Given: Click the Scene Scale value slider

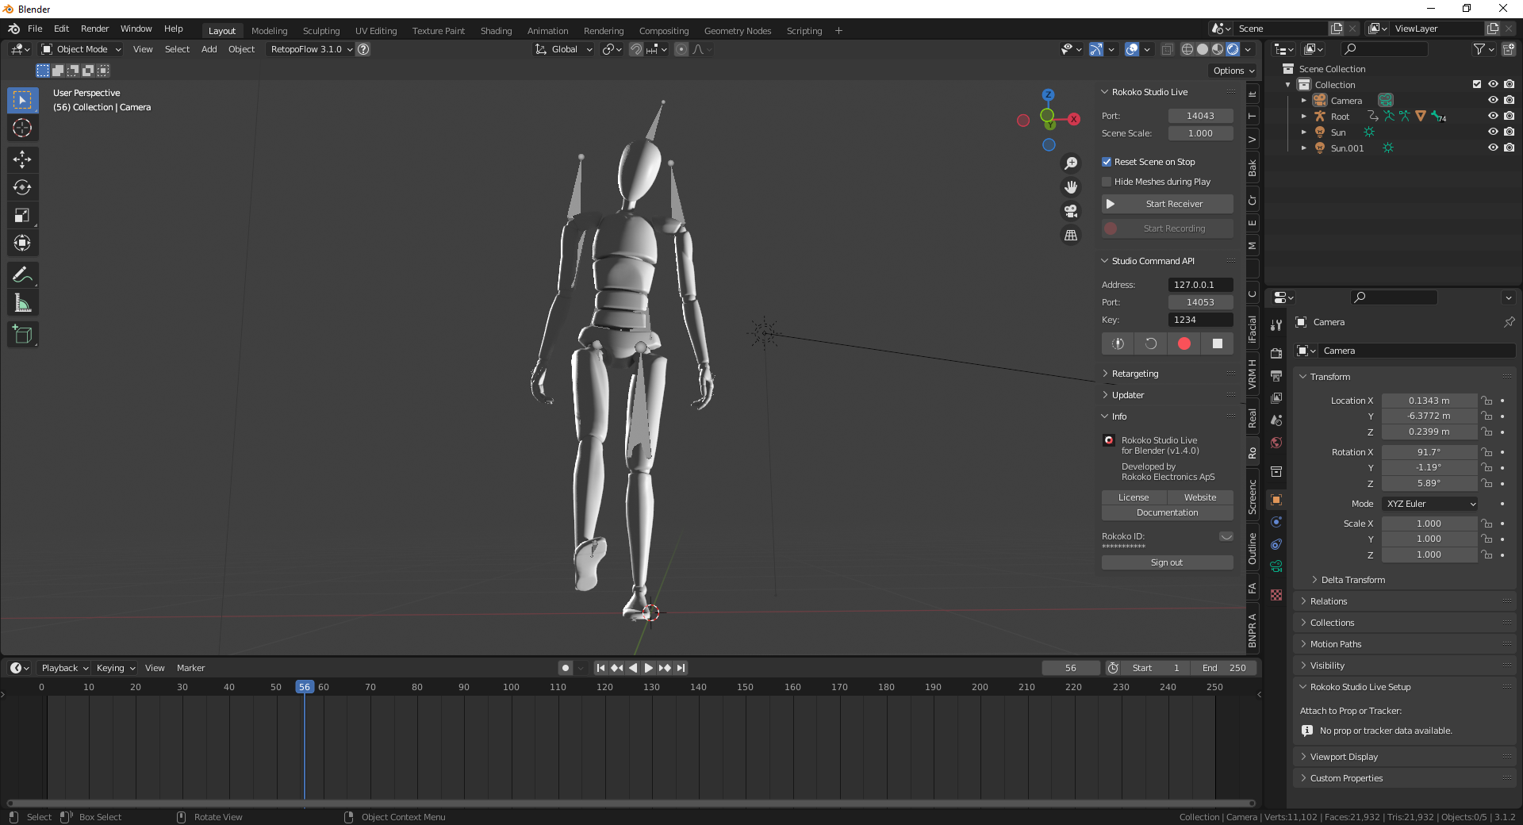Looking at the screenshot, I should click(1200, 132).
